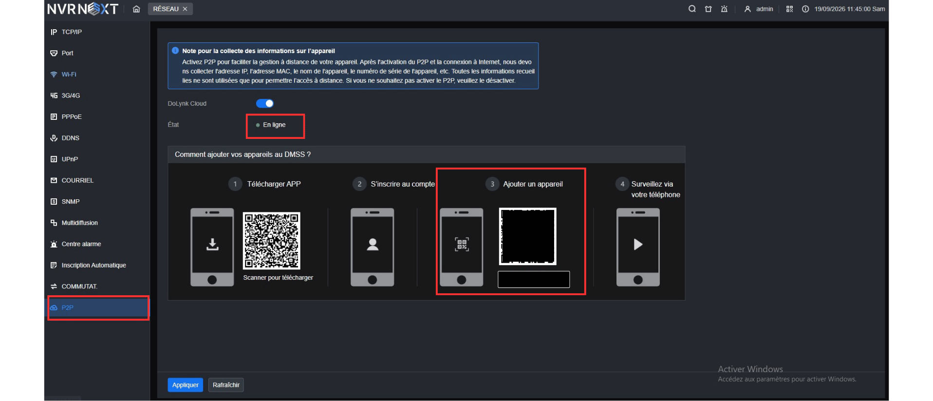Click 'S'inscrire au compte' step label
This screenshot has height=401, width=933.
click(x=403, y=184)
